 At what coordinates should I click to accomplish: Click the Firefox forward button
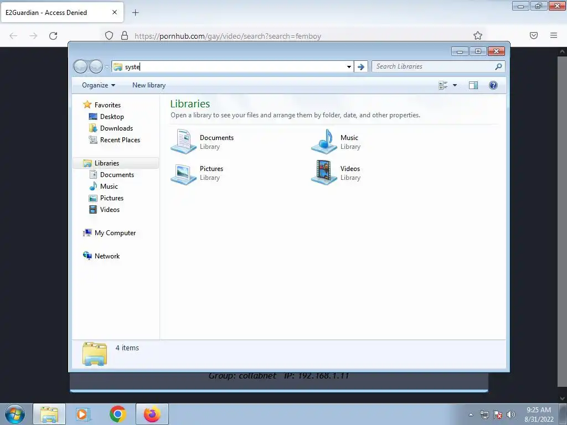(x=33, y=35)
